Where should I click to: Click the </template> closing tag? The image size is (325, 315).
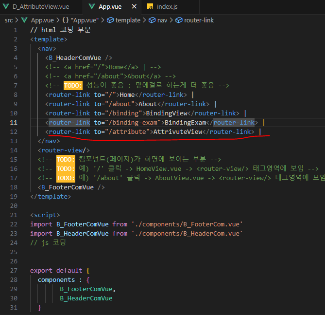point(51,197)
